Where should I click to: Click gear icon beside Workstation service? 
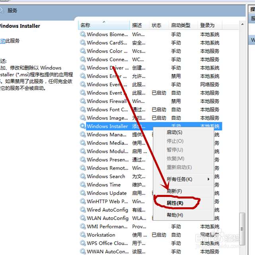click(83, 235)
